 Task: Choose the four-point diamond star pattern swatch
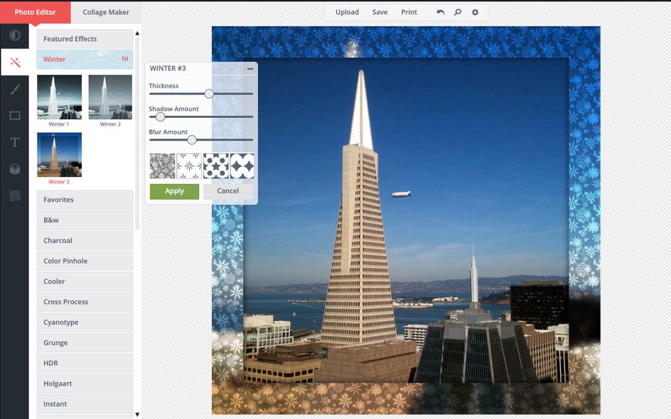[242, 166]
